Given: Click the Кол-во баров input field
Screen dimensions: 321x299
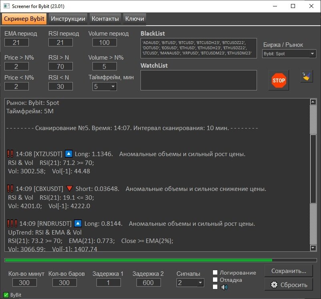Looking at the screenshot, I should click(64, 283).
